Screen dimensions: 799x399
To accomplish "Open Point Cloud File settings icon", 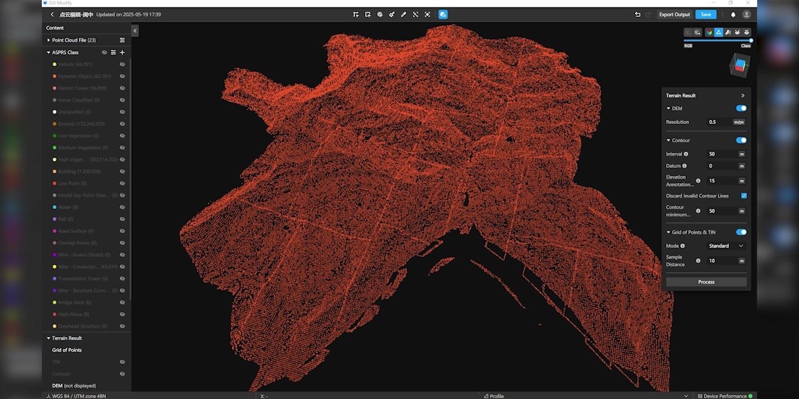I will 122,40.
